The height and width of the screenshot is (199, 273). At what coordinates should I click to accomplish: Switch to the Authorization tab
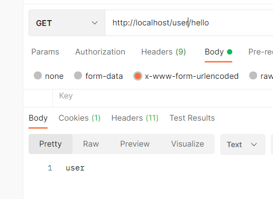[x=100, y=52]
